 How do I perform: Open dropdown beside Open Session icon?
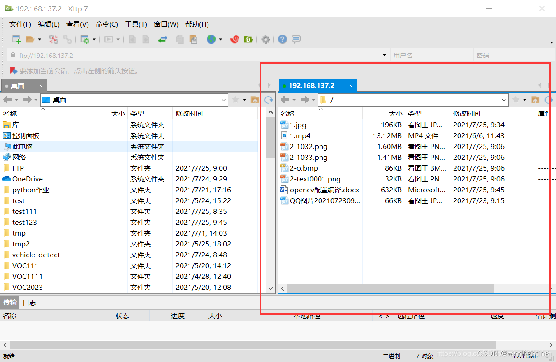coord(39,39)
